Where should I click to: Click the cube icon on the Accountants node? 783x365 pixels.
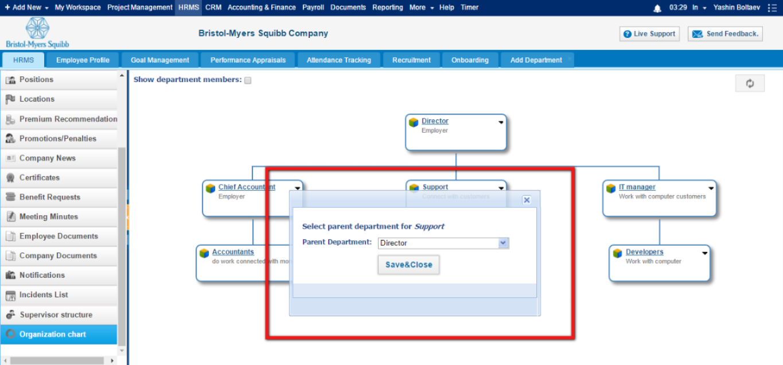click(x=204, y=253)
